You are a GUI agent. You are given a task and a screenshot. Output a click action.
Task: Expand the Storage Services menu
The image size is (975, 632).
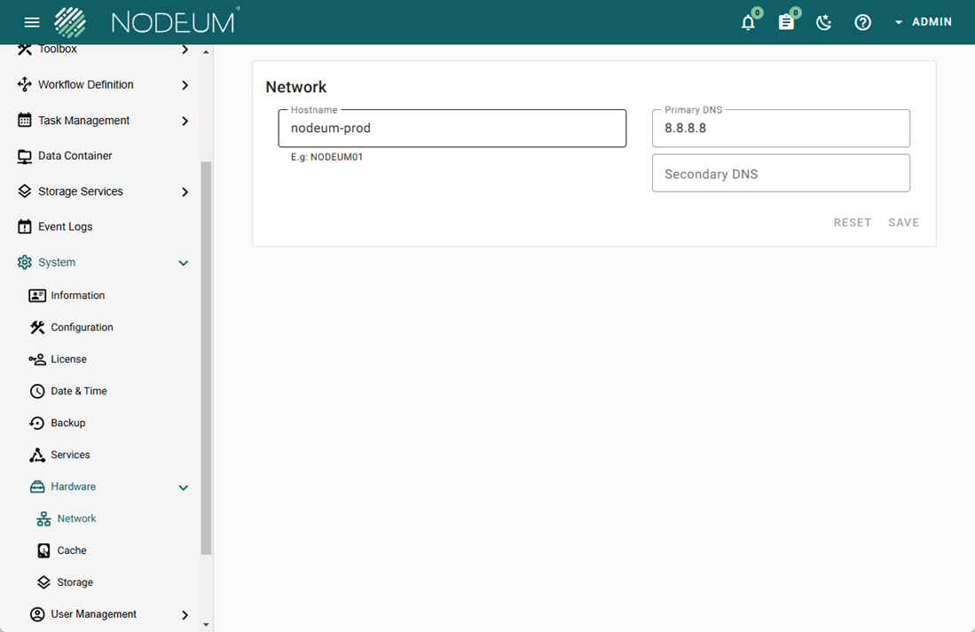pyautogui.click(x=185, y=191)
